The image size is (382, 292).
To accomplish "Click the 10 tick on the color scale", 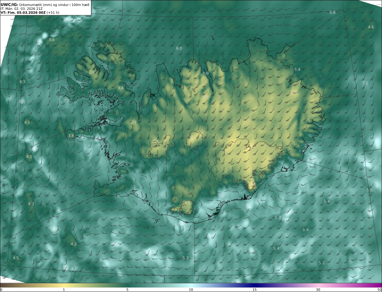I will pyautogui.click(x=191, y=290).
